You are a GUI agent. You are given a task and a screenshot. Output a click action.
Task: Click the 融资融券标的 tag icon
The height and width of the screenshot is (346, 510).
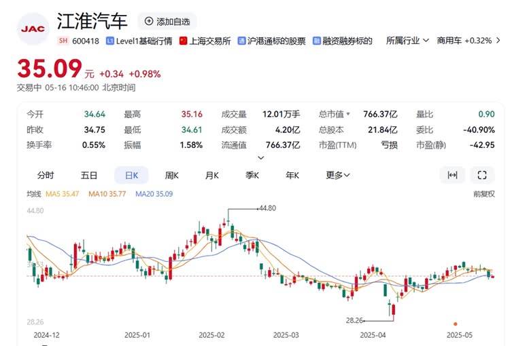pos(316,41)
